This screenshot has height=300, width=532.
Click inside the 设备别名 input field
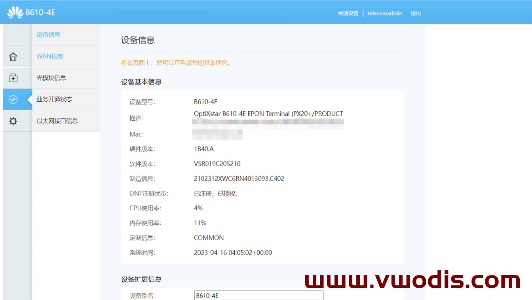pyautogui.click(x=258, y=295)
